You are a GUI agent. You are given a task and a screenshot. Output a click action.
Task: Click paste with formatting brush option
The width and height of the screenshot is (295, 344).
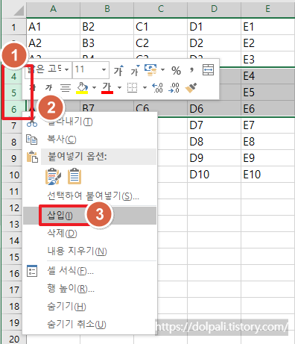(53, 177)
